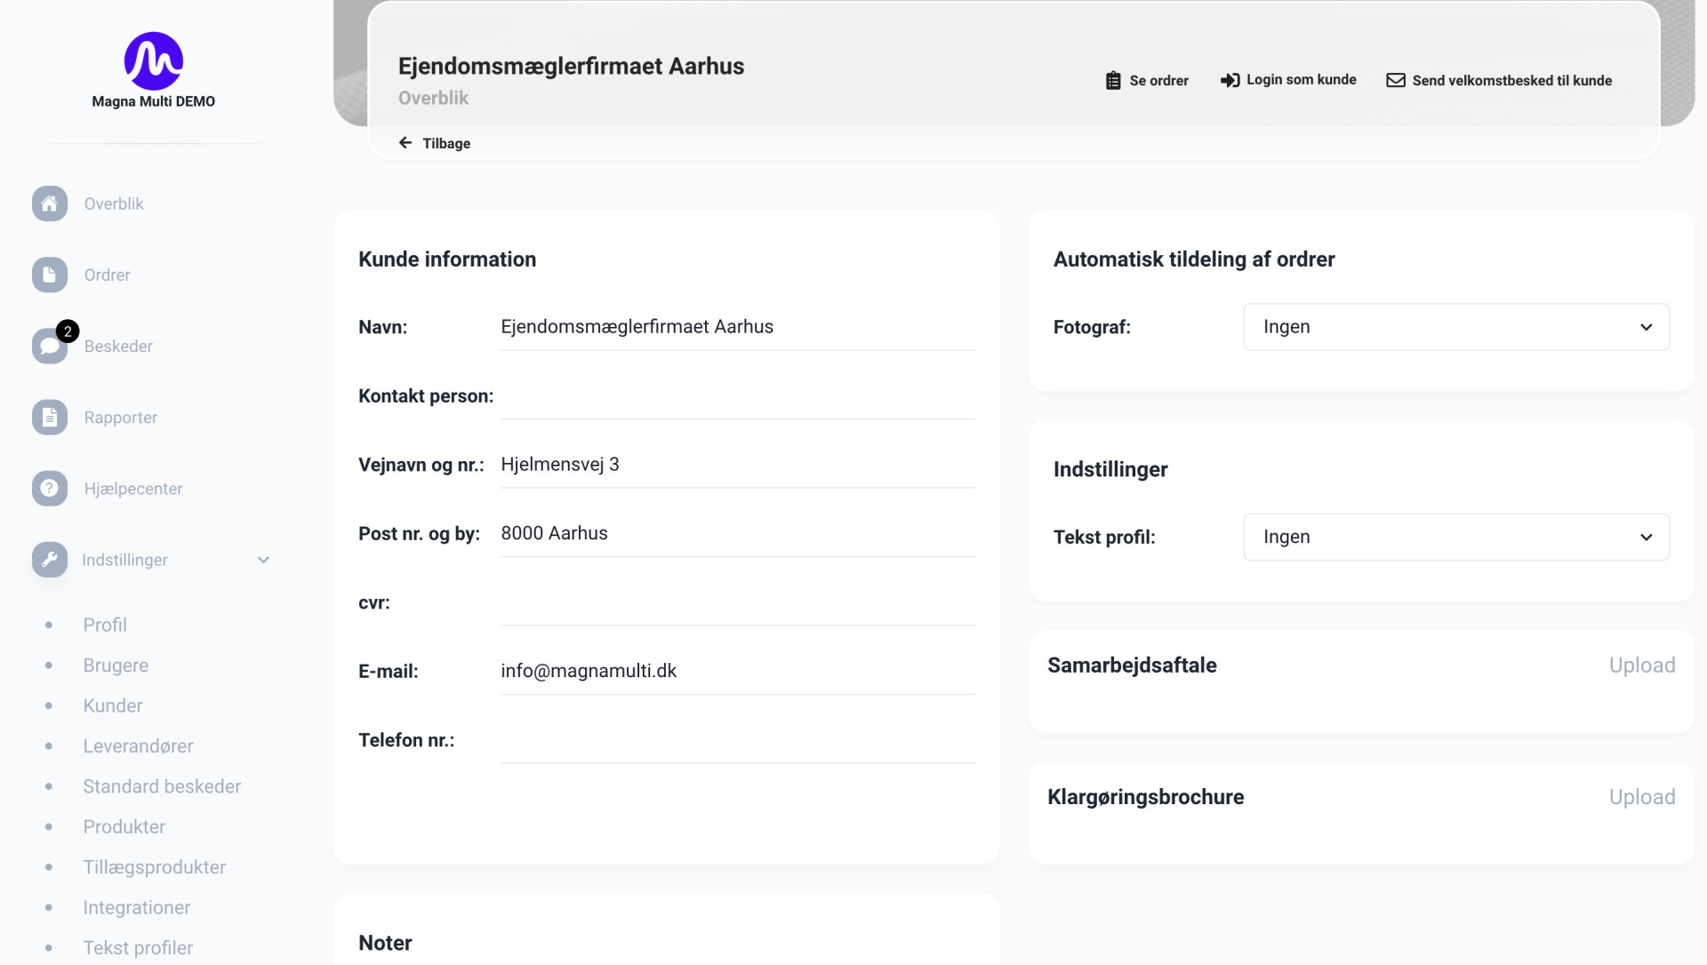Click the Noter section heading
The image size is (1707, 965).
(385, 943)
